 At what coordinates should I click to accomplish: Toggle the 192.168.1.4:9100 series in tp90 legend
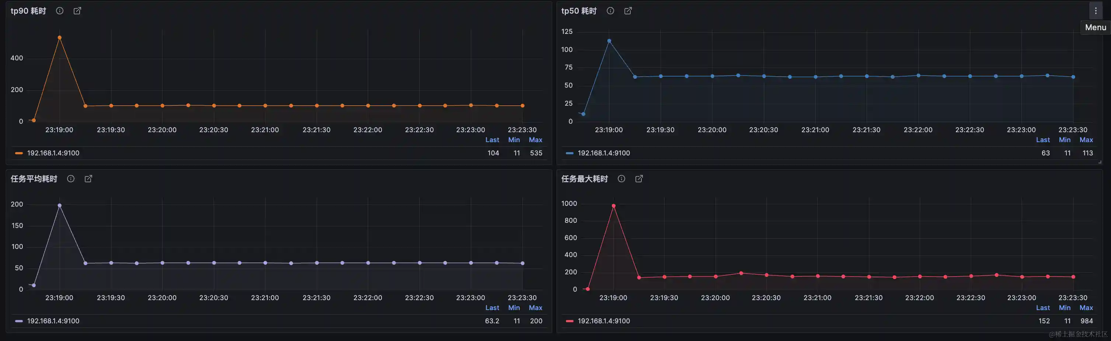(53, 153)
